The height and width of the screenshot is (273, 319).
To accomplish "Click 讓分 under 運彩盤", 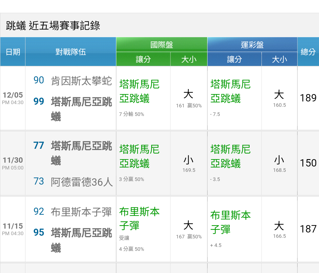I will (234, 59).
